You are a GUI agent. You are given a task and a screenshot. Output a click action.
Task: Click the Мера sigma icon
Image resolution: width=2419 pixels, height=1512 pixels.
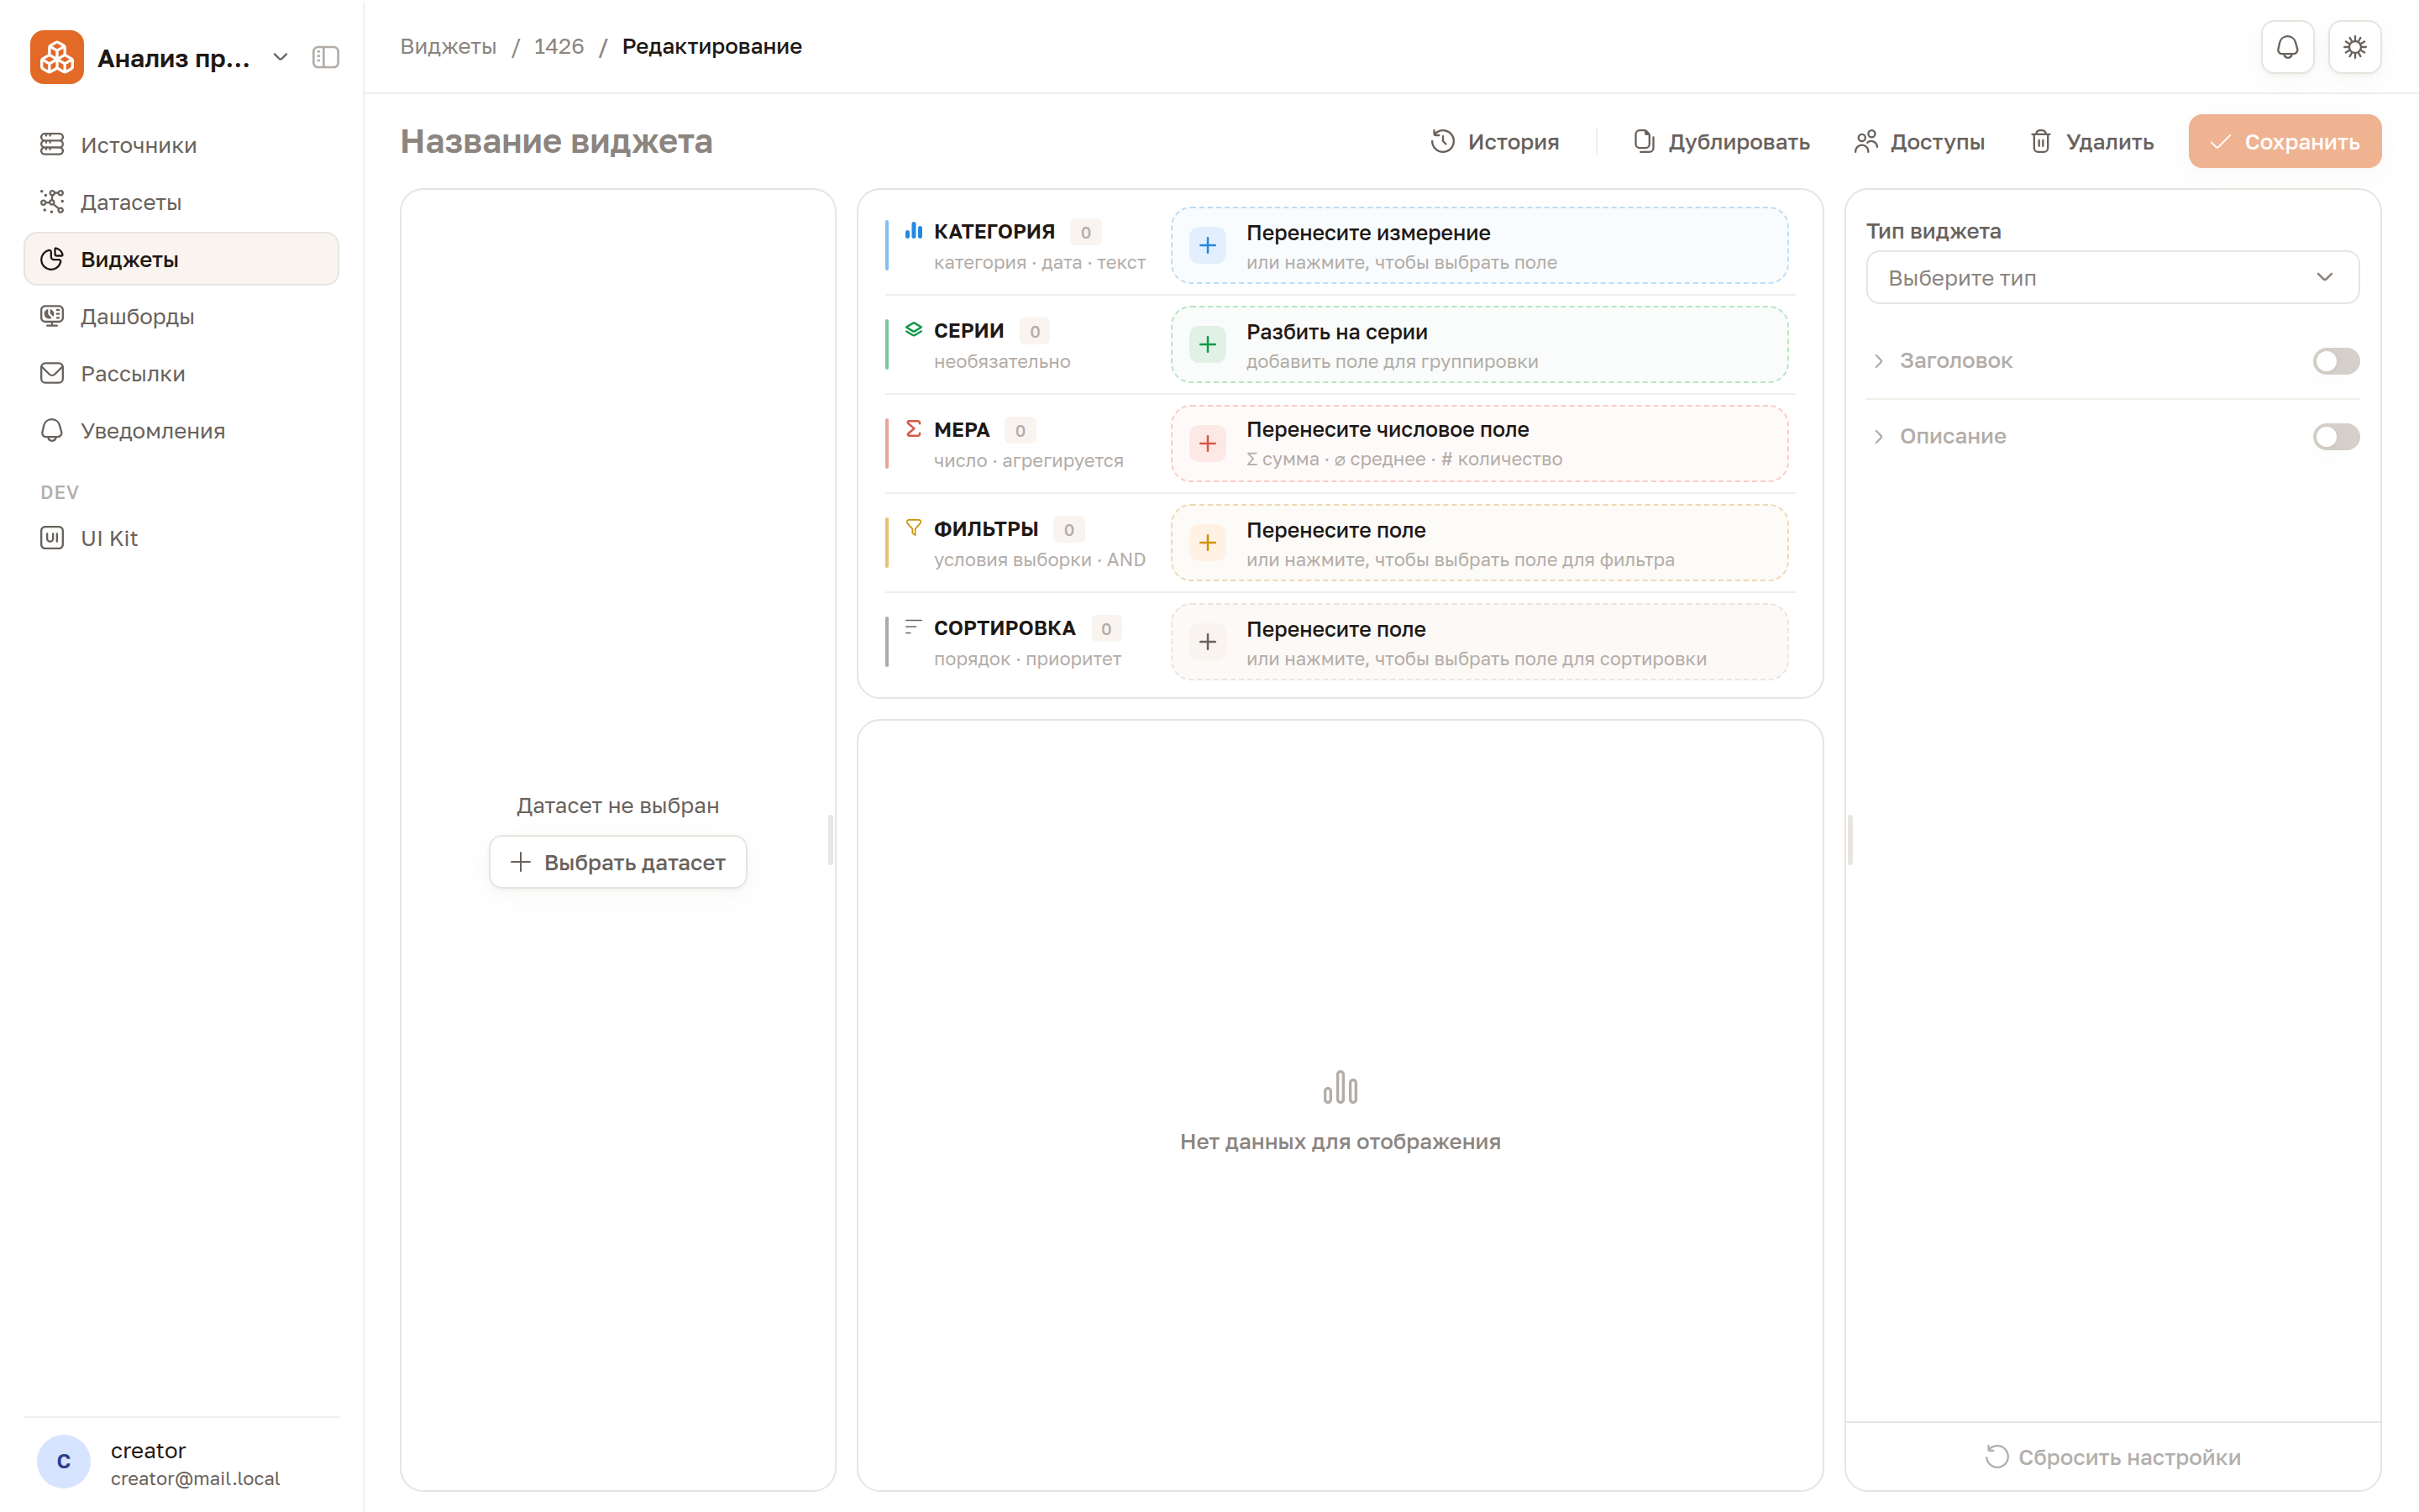(x=914, y=429)
